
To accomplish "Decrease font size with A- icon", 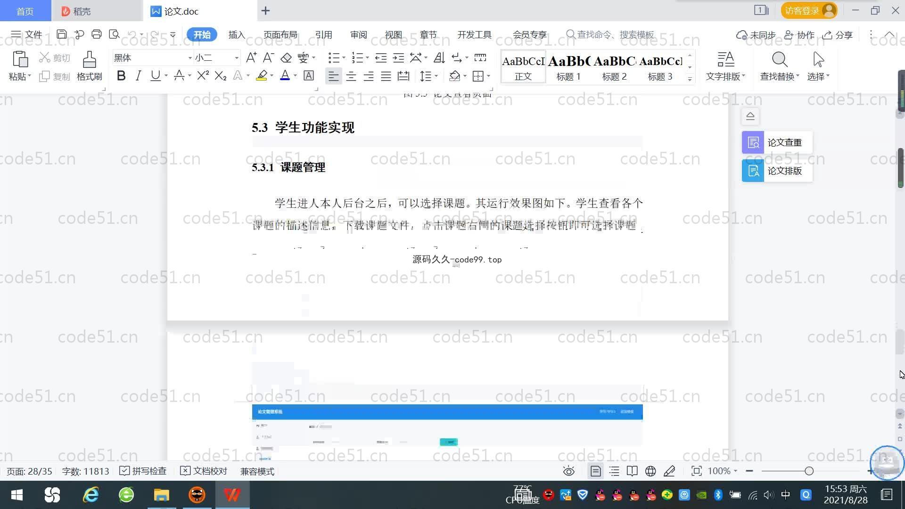I will click(268, 57).
